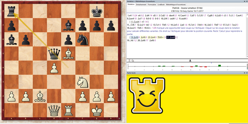This screenshot has width=248, height=124.
Task: Open the Notation tab
Action: point(131,4)
